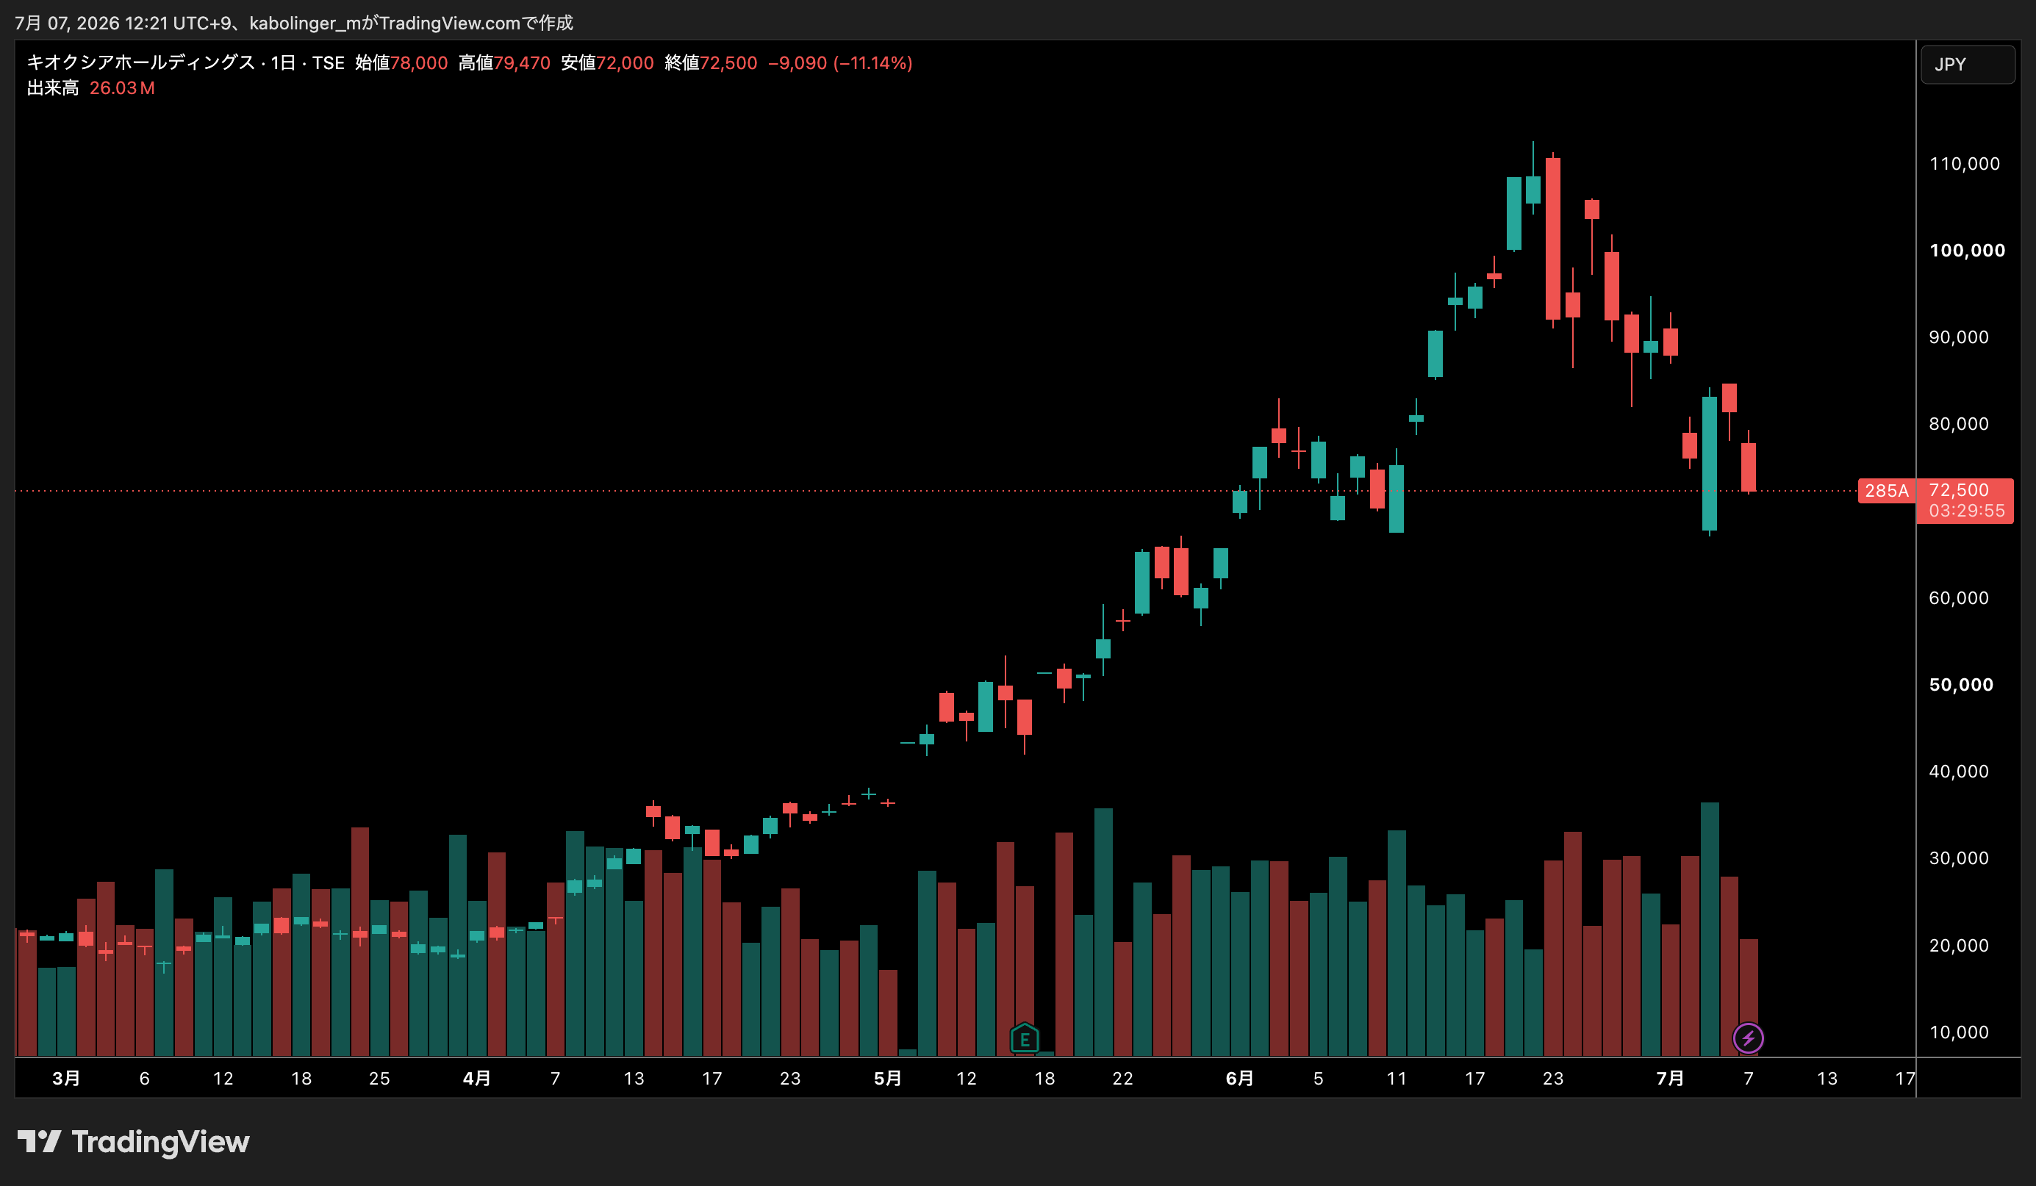This screenshot has width=2036, height=1186.
Task: Click the 出来高 volume indicator label
Action: (52, 88)
